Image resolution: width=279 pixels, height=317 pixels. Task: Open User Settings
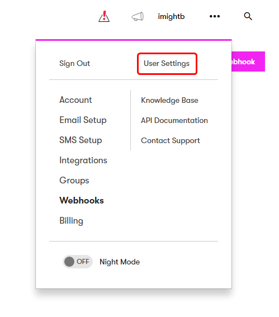pyautogui.click(x=167, y=64)
